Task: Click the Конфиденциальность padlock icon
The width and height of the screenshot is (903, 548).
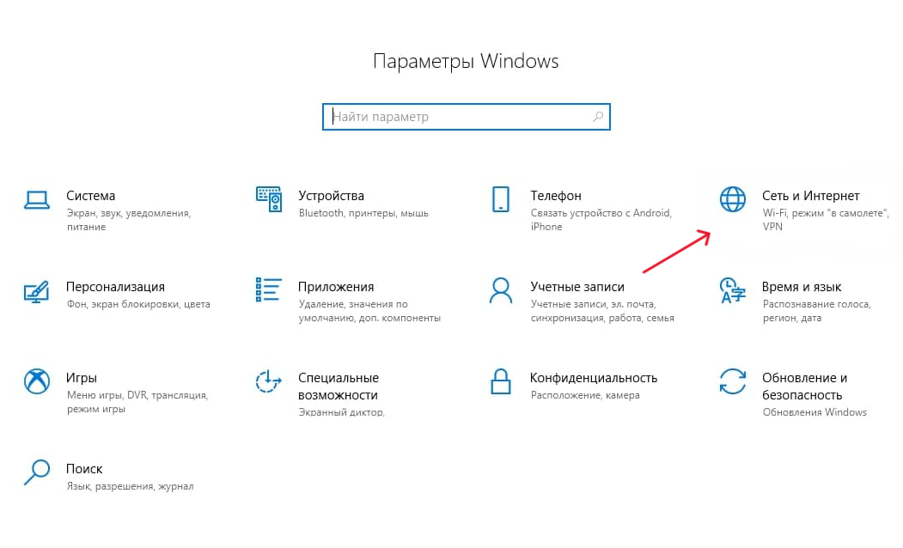Action: coord(500,381)
